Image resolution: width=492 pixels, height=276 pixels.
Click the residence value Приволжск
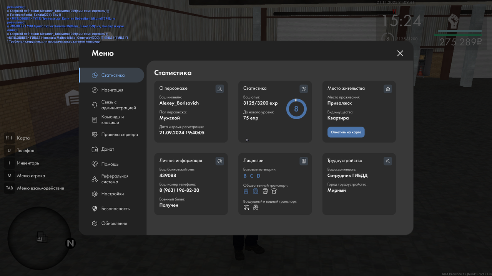click(x=339, y=103)
